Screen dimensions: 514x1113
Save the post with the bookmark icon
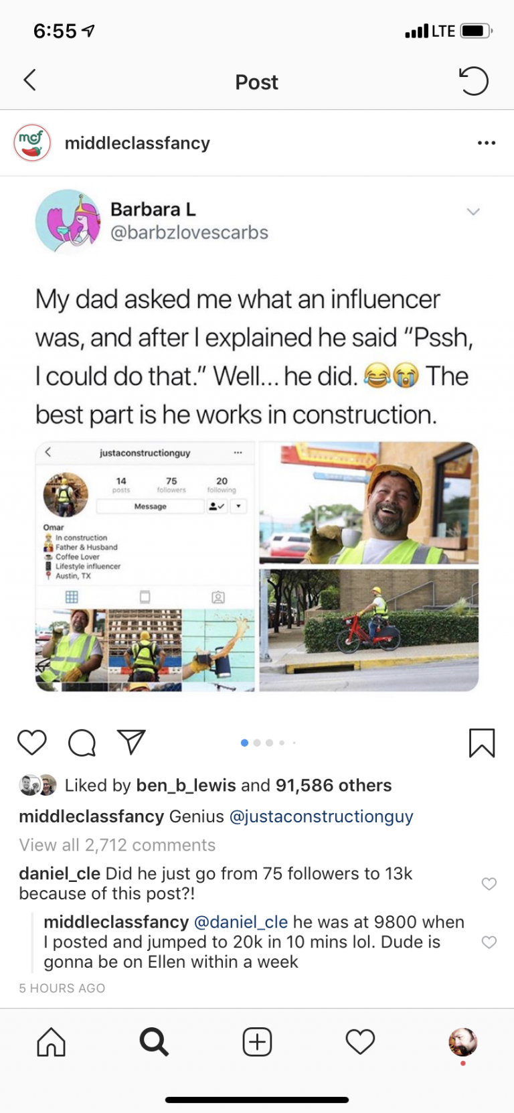(482, 743)
